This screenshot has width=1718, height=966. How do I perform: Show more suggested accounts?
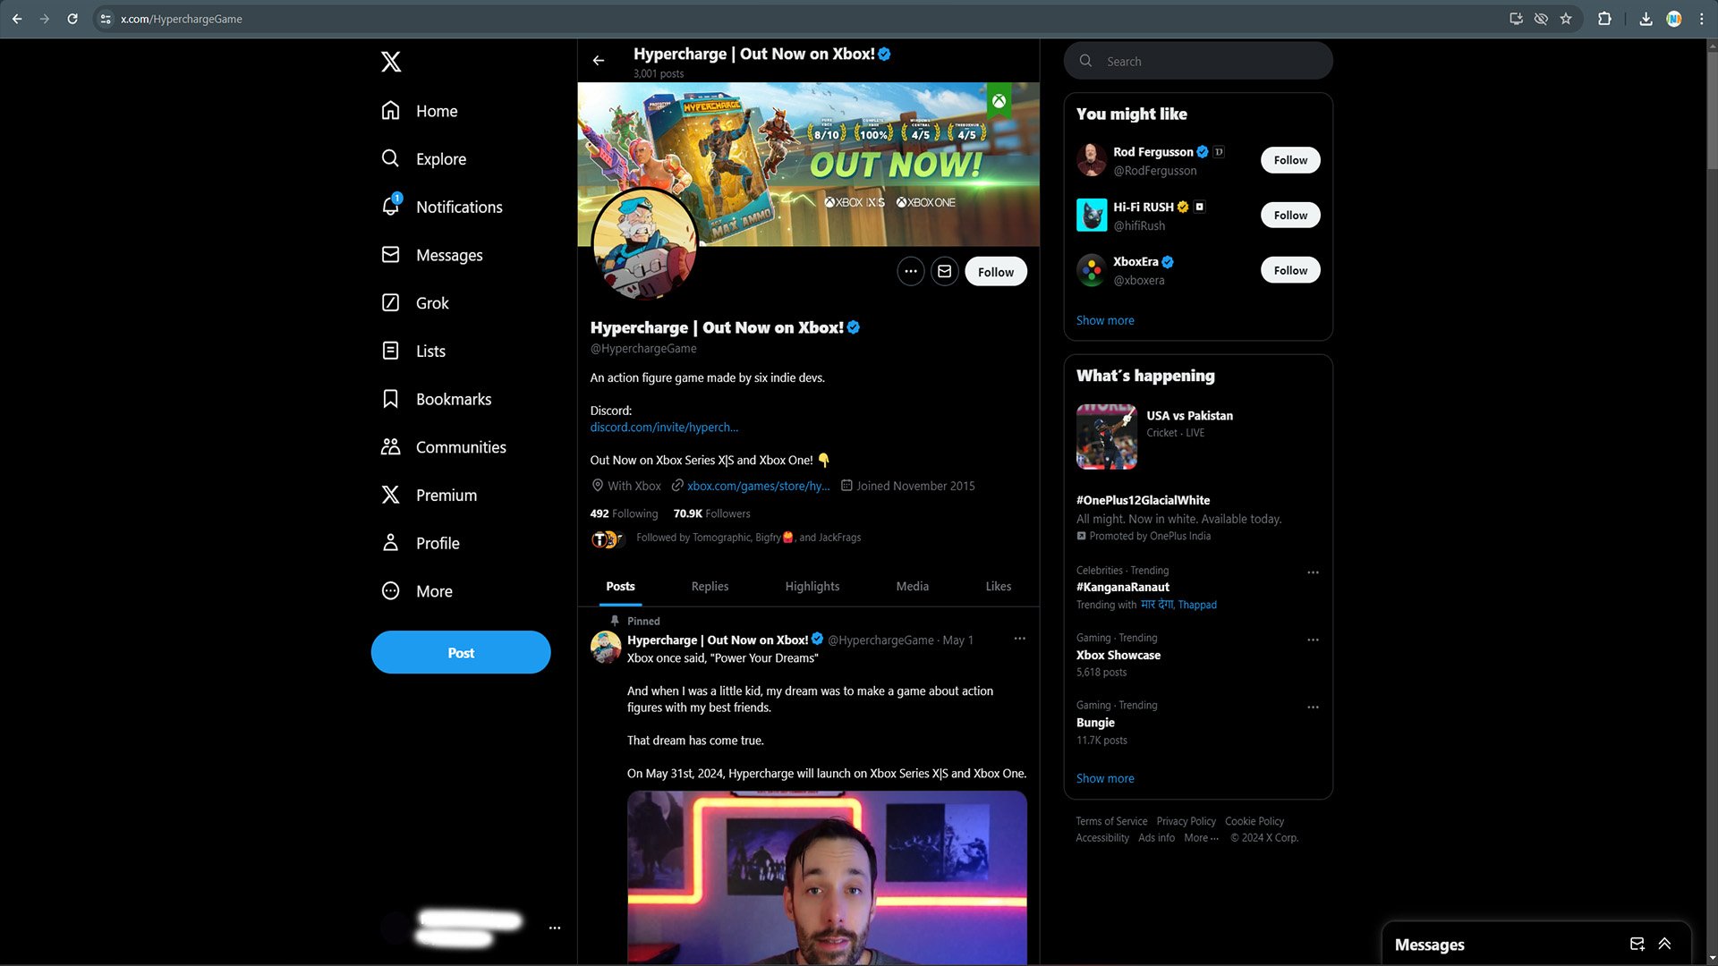coord(1105,320)
